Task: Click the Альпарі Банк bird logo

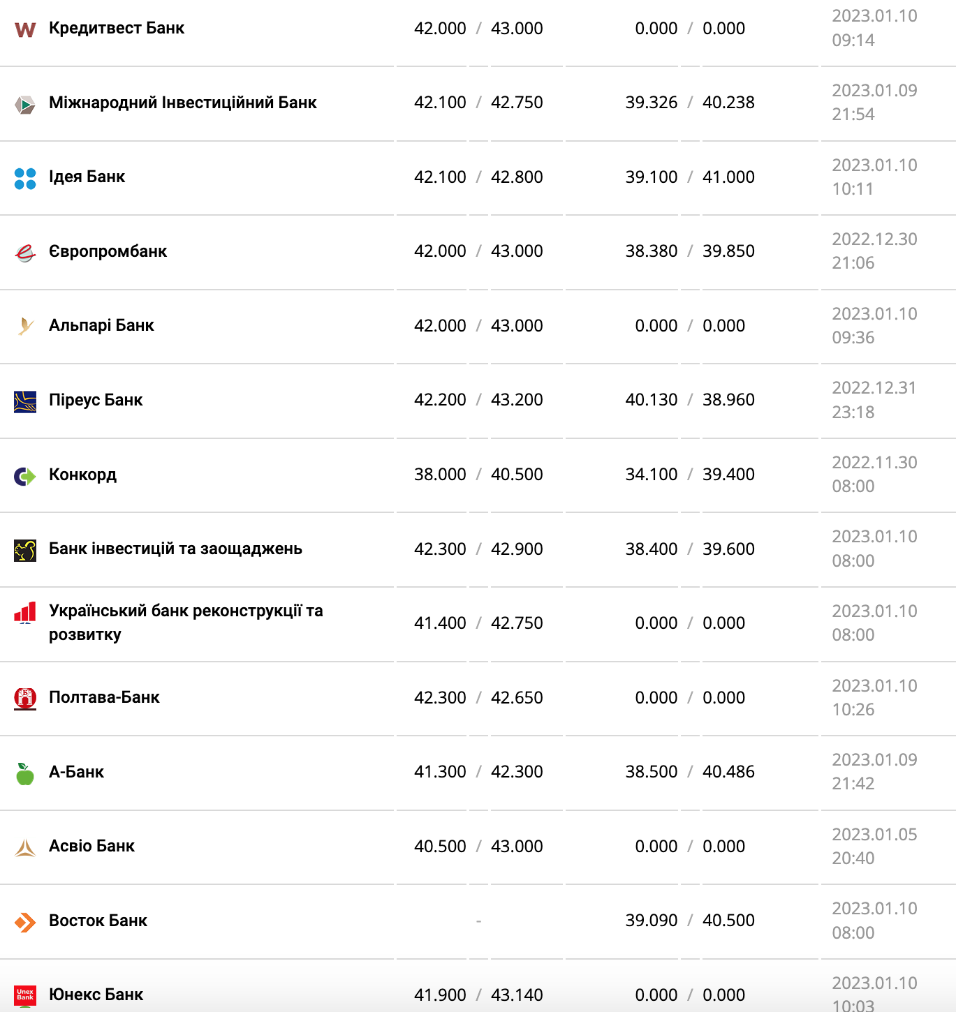Action: pyautogui.click(x=25, y=326)
